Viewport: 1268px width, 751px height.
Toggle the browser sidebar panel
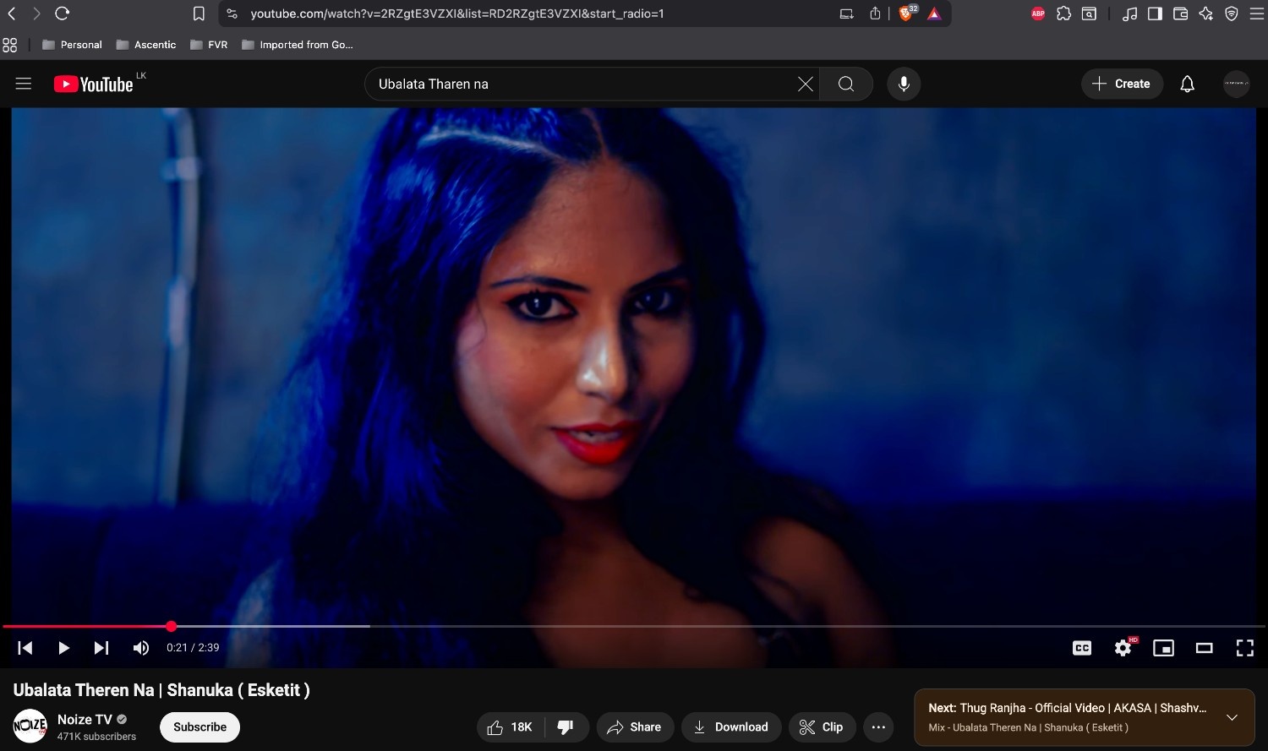coord(1155,14)
